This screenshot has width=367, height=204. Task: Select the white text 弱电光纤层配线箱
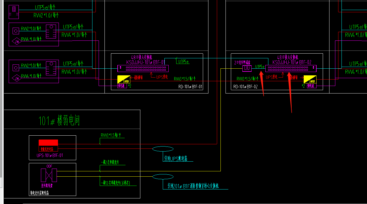click(40, 193)
